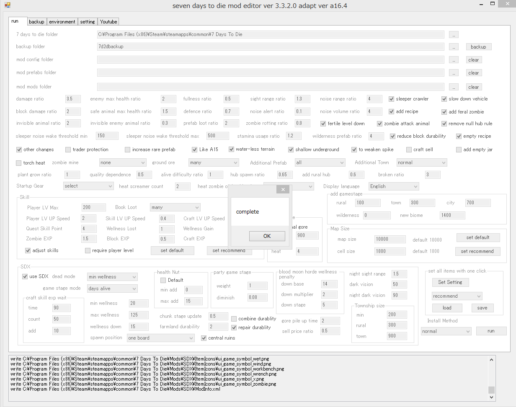The height and width of the screenshot is (407, 516).
Task: Open recommend preset dropdown
Action: 457,296
